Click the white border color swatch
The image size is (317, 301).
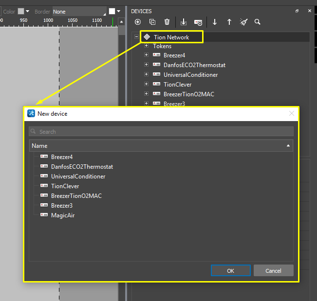click(112, 11)
